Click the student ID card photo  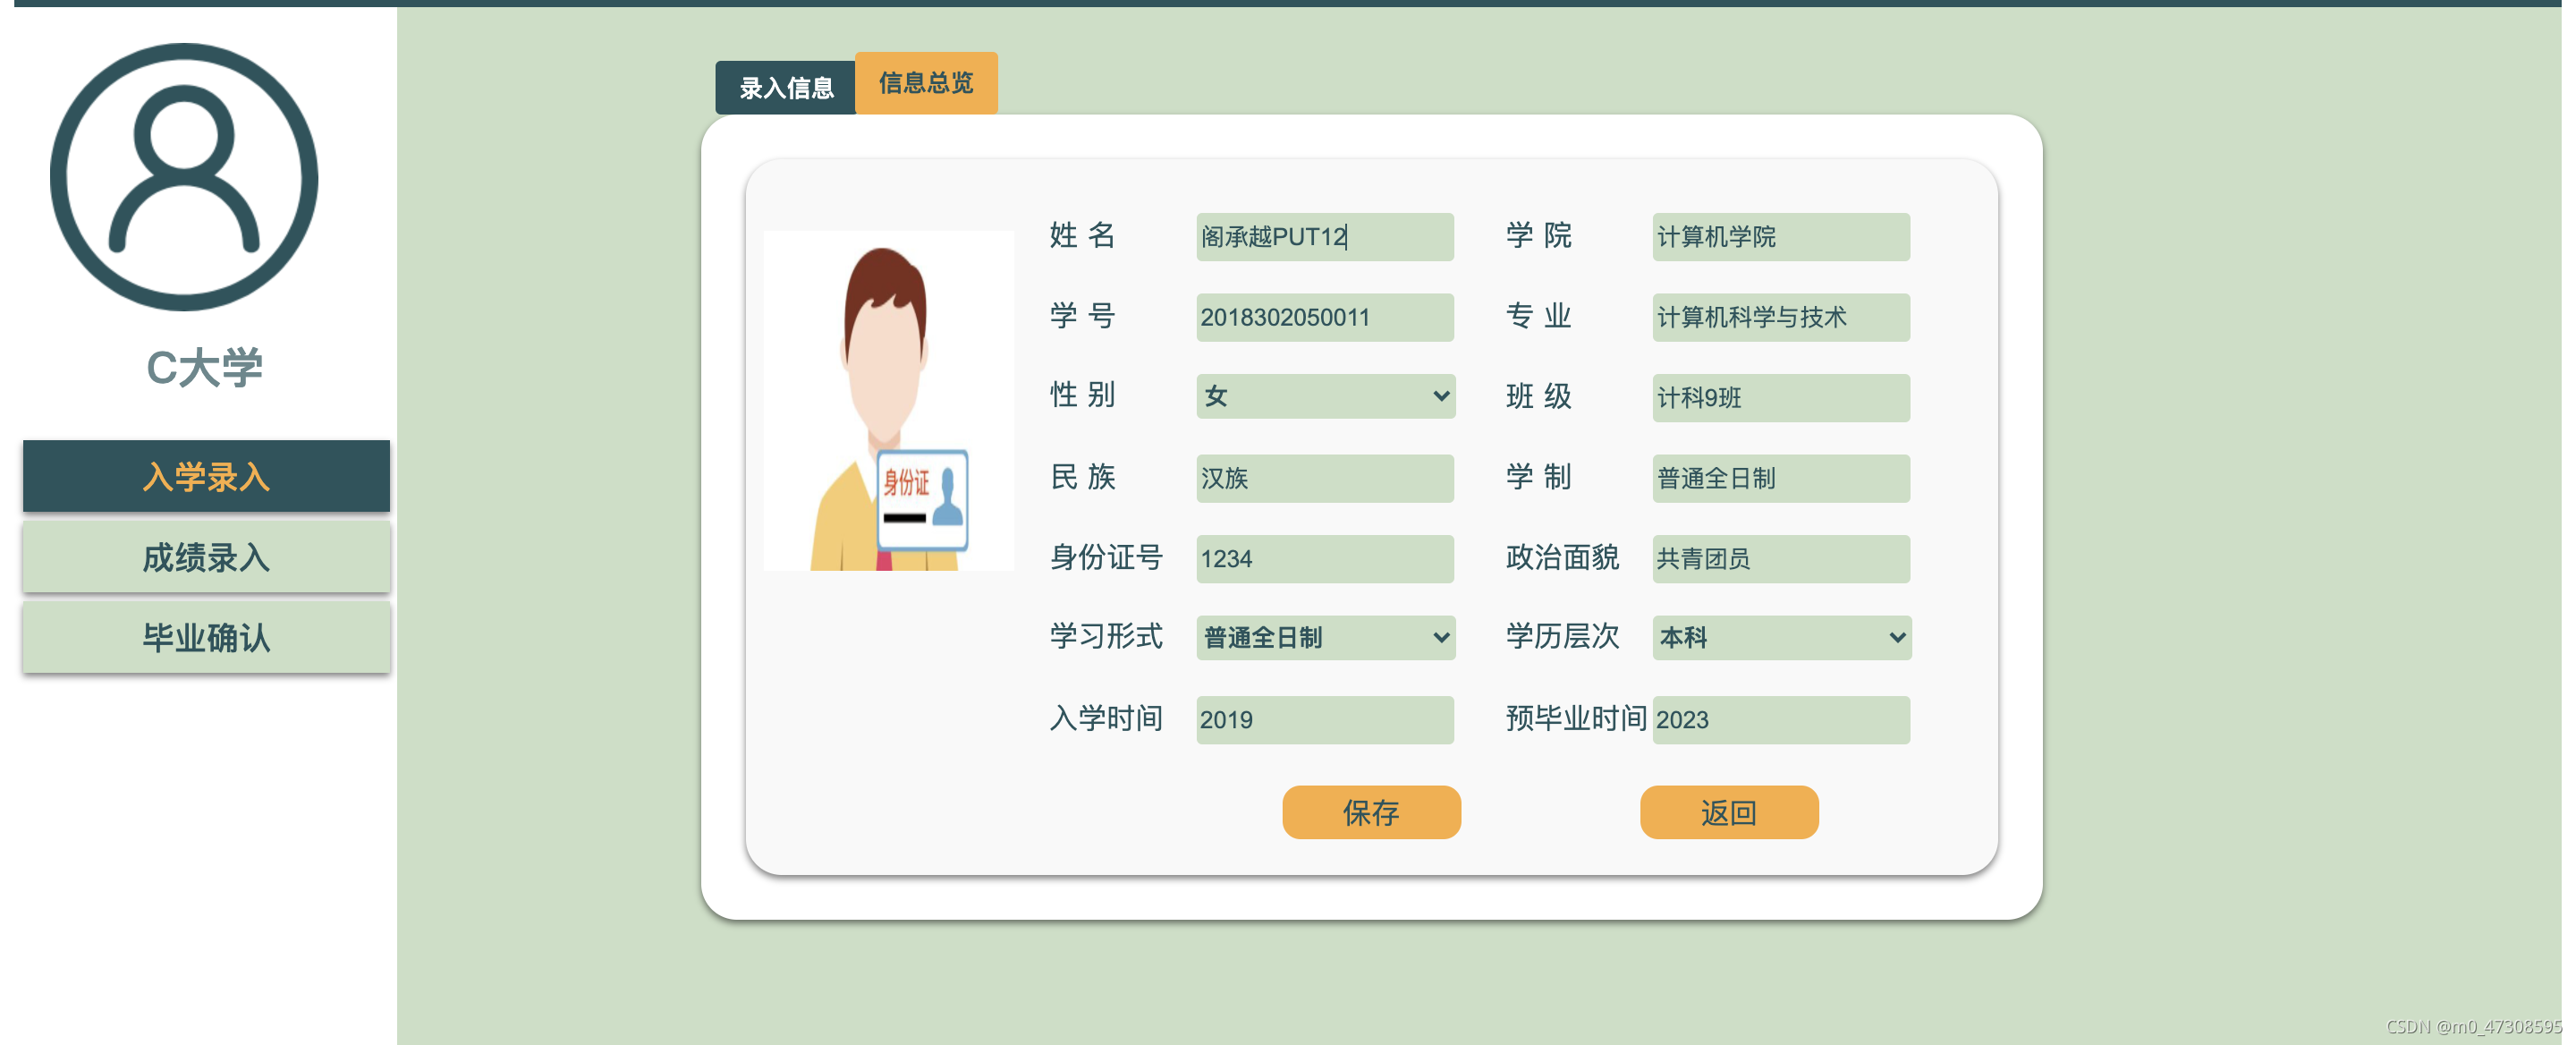coord(888,401)
